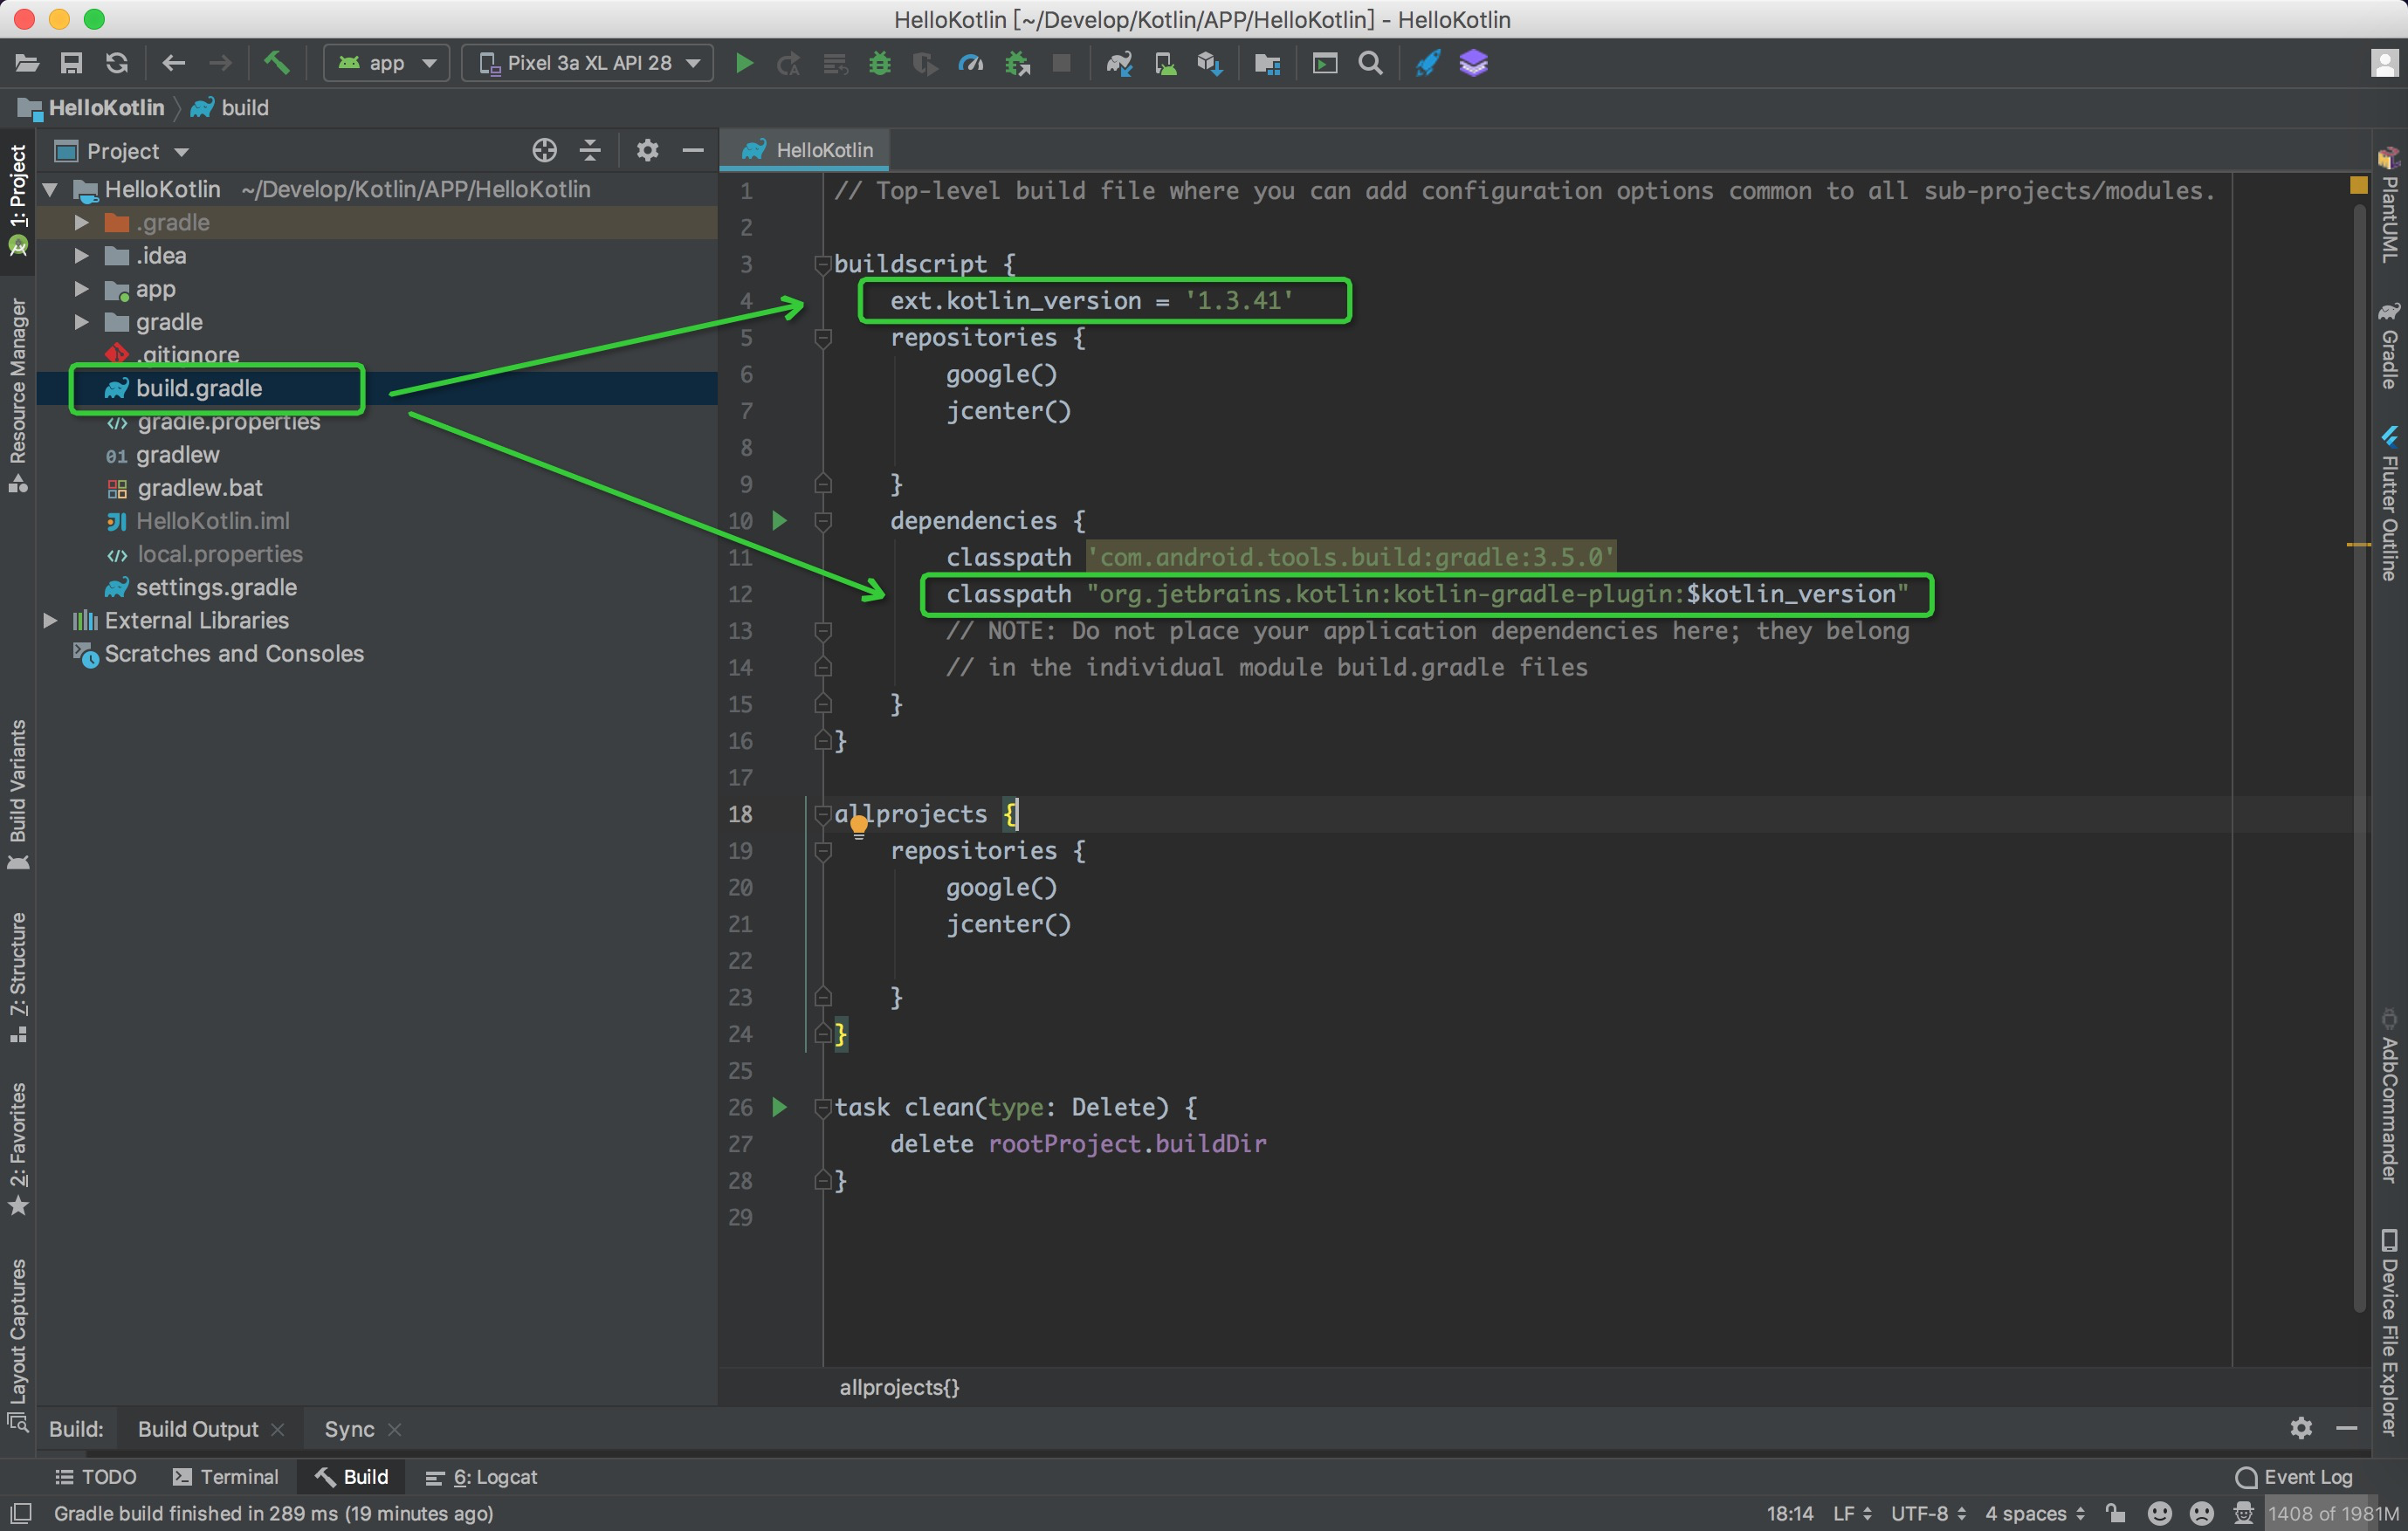Screen dimensions: 2408x1531
Task: Click the purple layers plugin icon
Action: click(1474, 64)
